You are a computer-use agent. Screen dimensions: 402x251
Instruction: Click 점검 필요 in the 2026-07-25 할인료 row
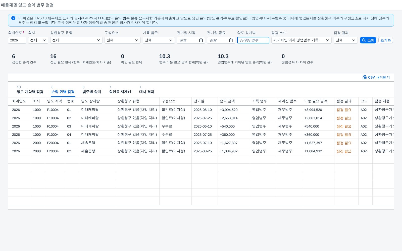coord(344,118)
